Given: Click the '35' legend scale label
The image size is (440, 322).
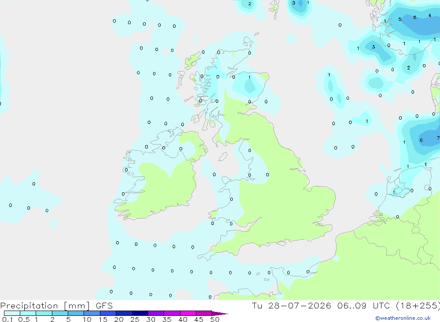Looking at the screenshot, I should (x=167, y=319).
